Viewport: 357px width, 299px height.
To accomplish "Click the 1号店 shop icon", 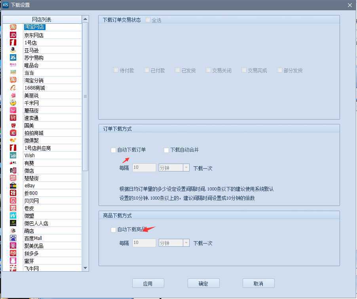I will click(13, 42).
